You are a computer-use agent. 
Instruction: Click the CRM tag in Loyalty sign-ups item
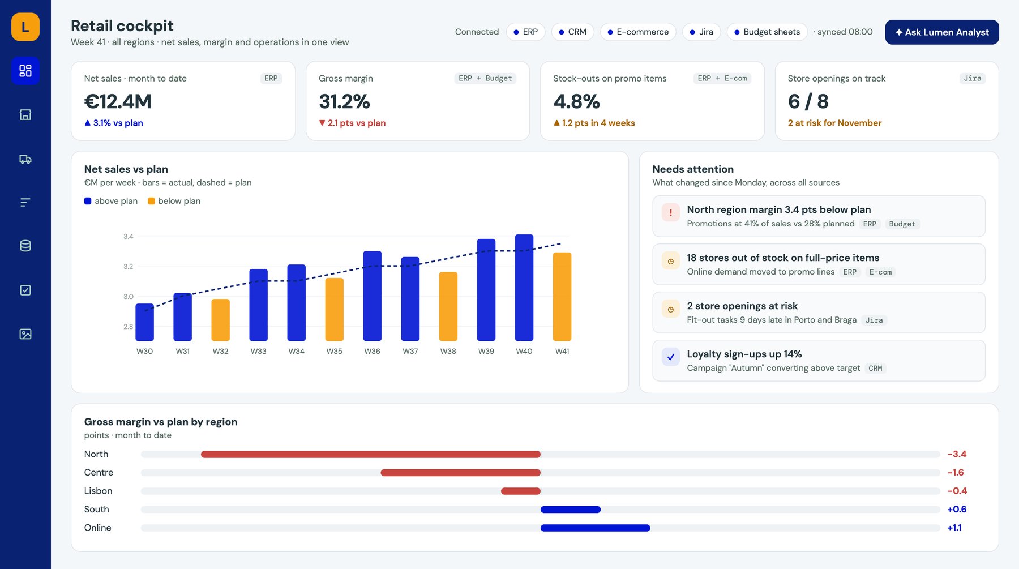875,369
